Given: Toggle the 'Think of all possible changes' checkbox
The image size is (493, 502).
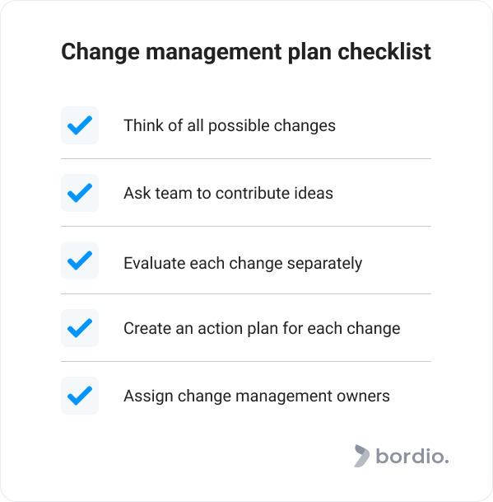Looking at the screenshot, I should (x=80, y=125).
